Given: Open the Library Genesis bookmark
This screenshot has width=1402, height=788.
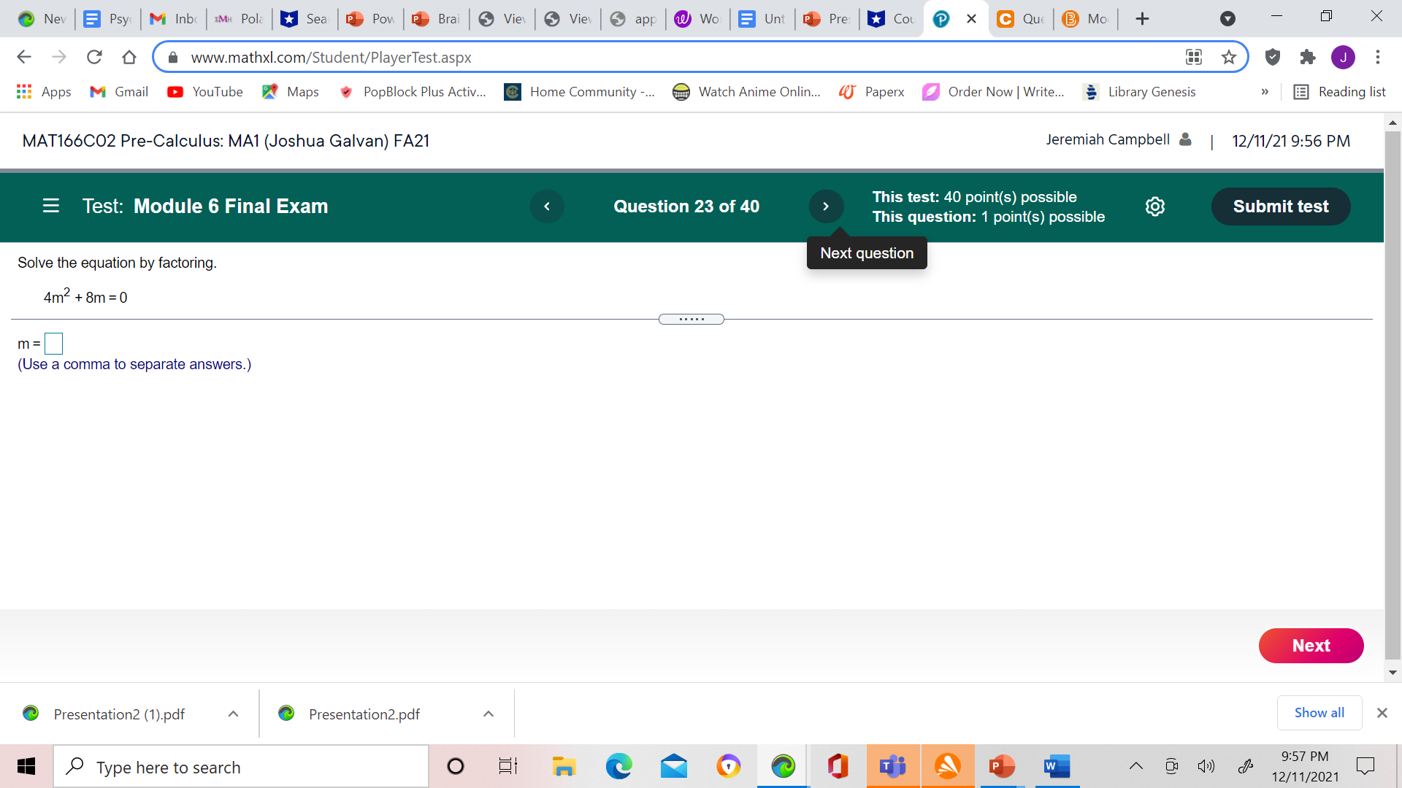Looking at the screenshot, I should [1140, 92].
